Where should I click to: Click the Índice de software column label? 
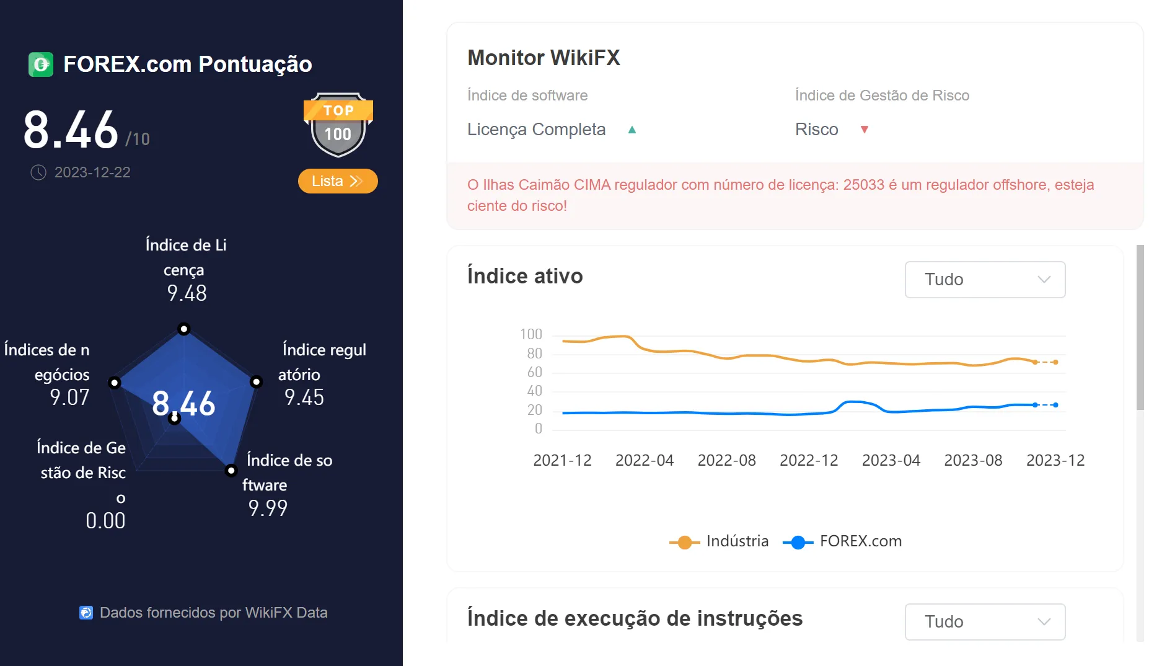(x=527, y=95)
